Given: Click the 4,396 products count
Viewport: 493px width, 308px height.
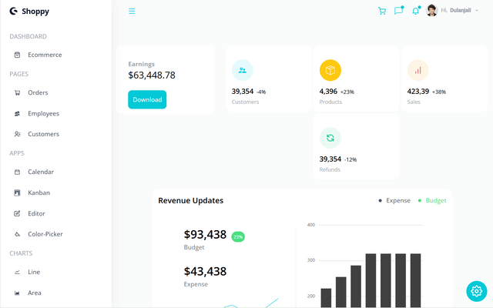Looking at the screenshot, I should 328,92.
